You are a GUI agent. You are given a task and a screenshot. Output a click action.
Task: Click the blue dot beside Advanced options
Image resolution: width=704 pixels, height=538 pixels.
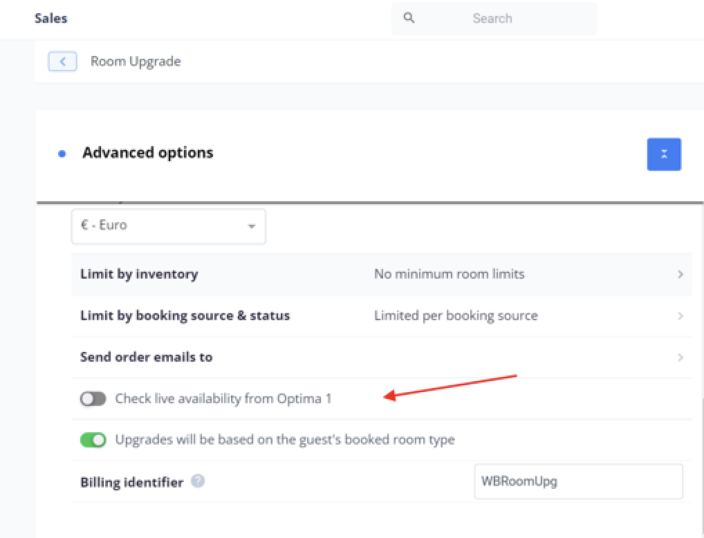click(62, 154)
